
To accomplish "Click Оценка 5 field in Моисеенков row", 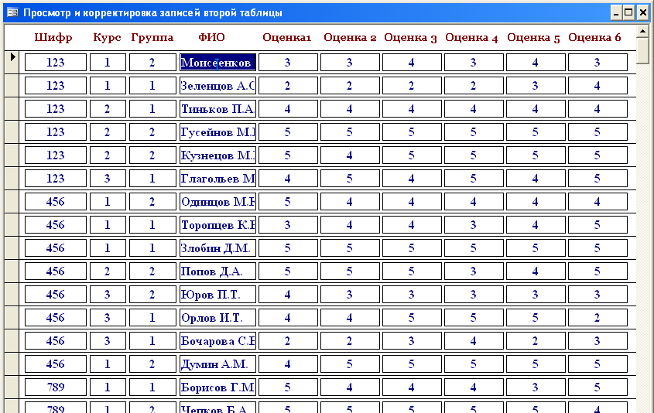I will pyautogui.click(x=536, y=63).
